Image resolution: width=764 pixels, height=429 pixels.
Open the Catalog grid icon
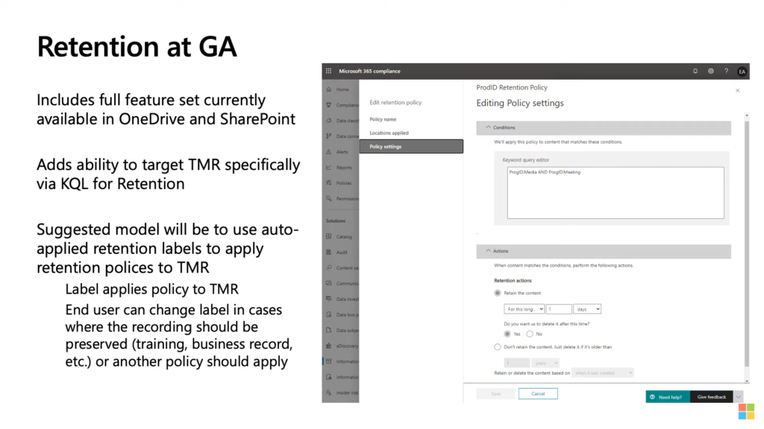click(329, 236)
